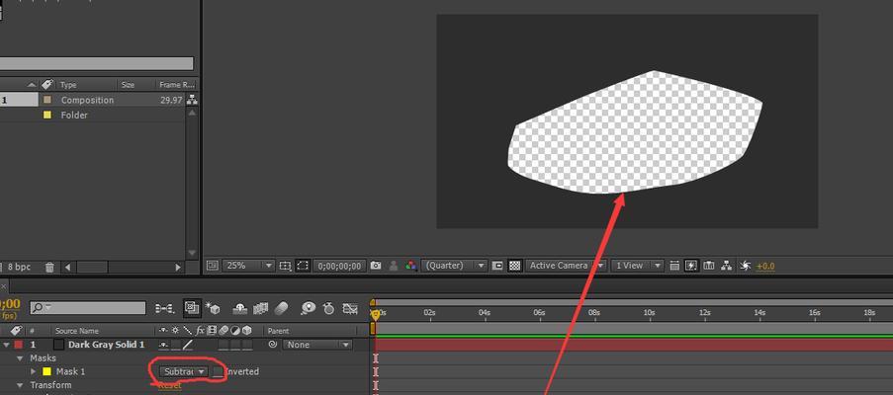Open the Composition Mini-Flowchart icon
The height and width of the screenshot is (395, 893).
coord(164,308)
